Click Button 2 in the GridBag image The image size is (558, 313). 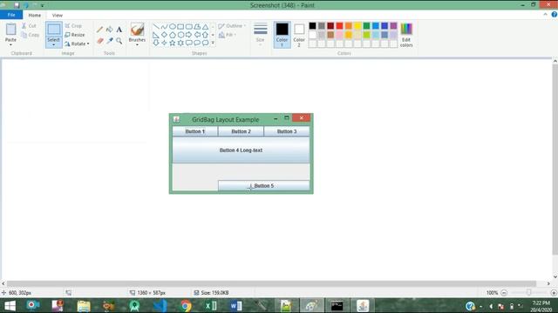[x=241, y=131]
